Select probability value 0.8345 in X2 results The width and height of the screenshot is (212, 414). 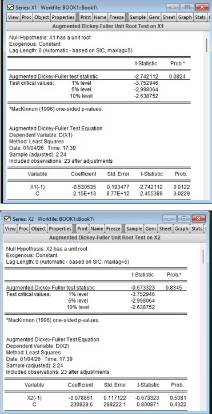[x=174, y=288]
